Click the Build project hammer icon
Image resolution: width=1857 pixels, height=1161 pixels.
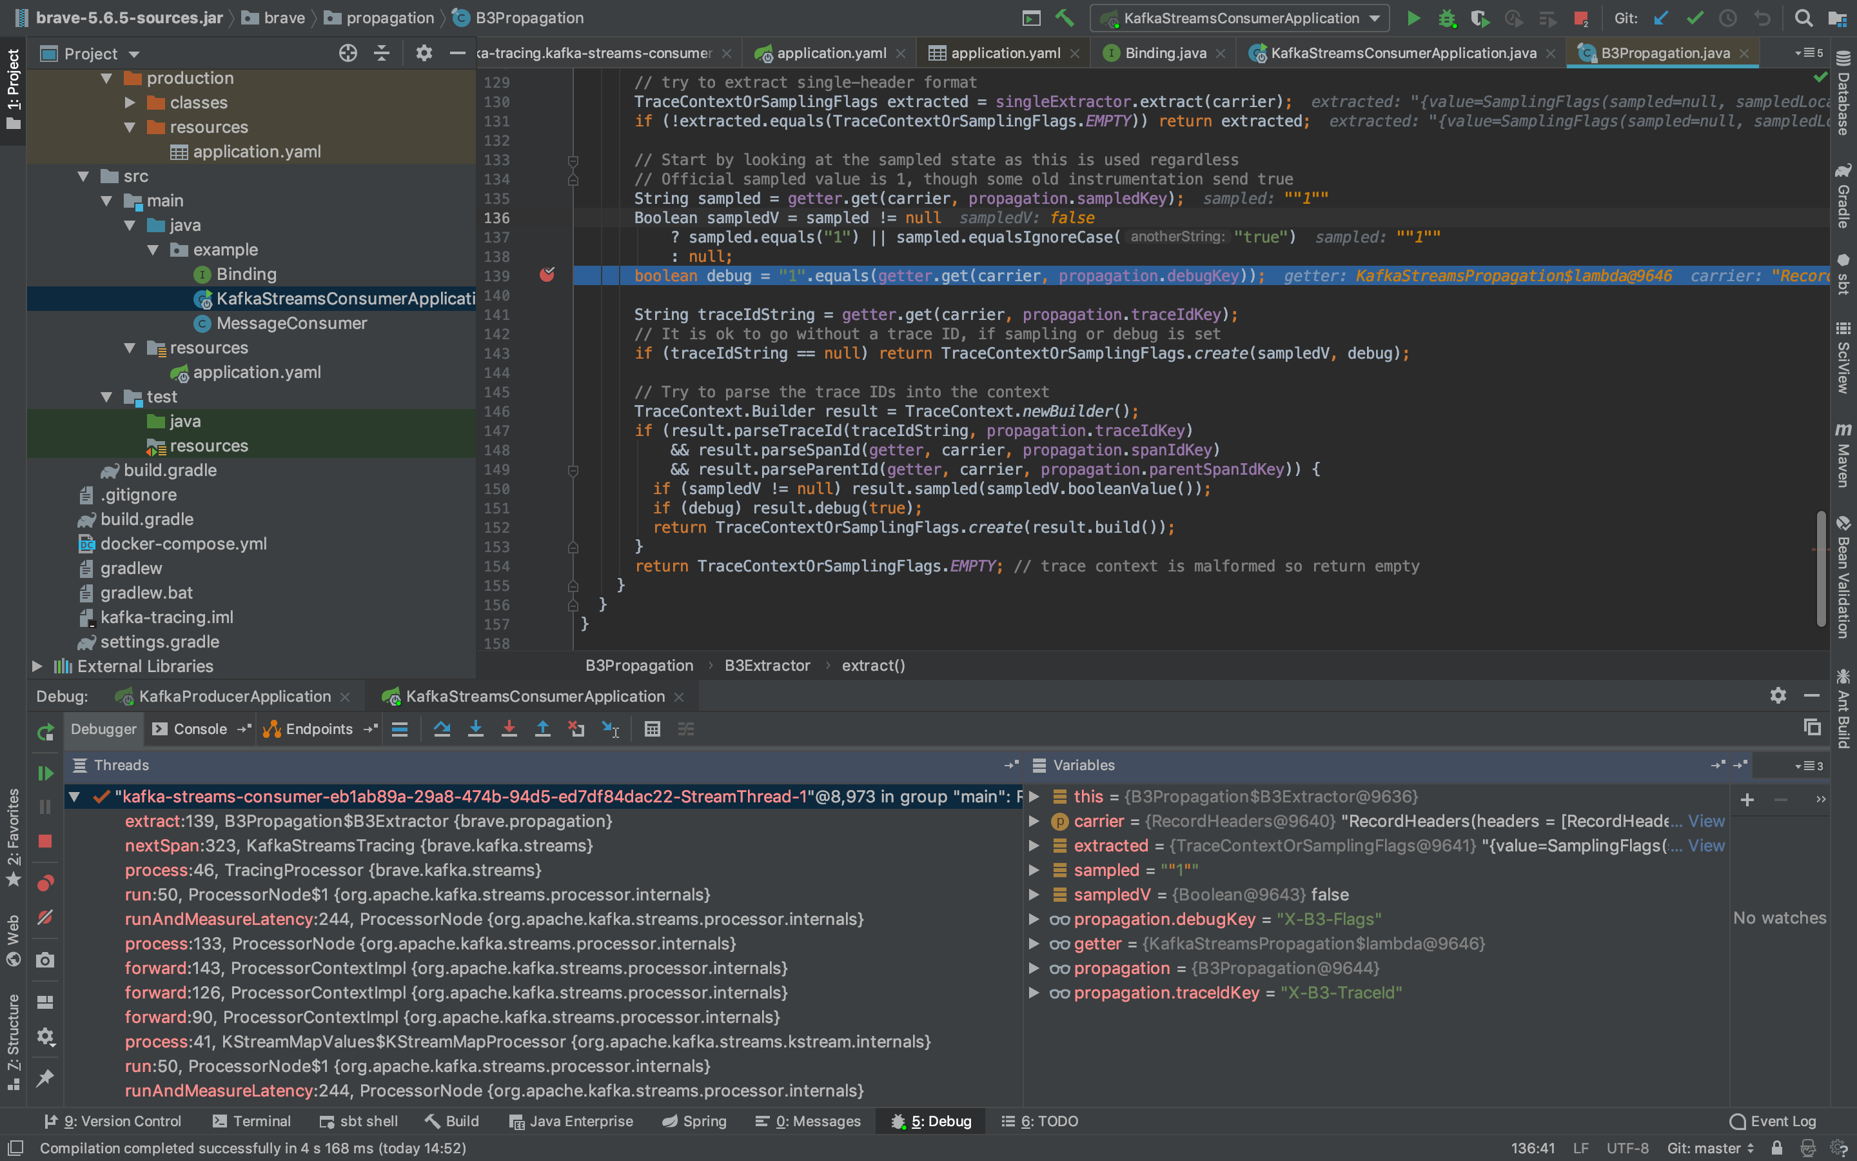[x=1065, y=17]
